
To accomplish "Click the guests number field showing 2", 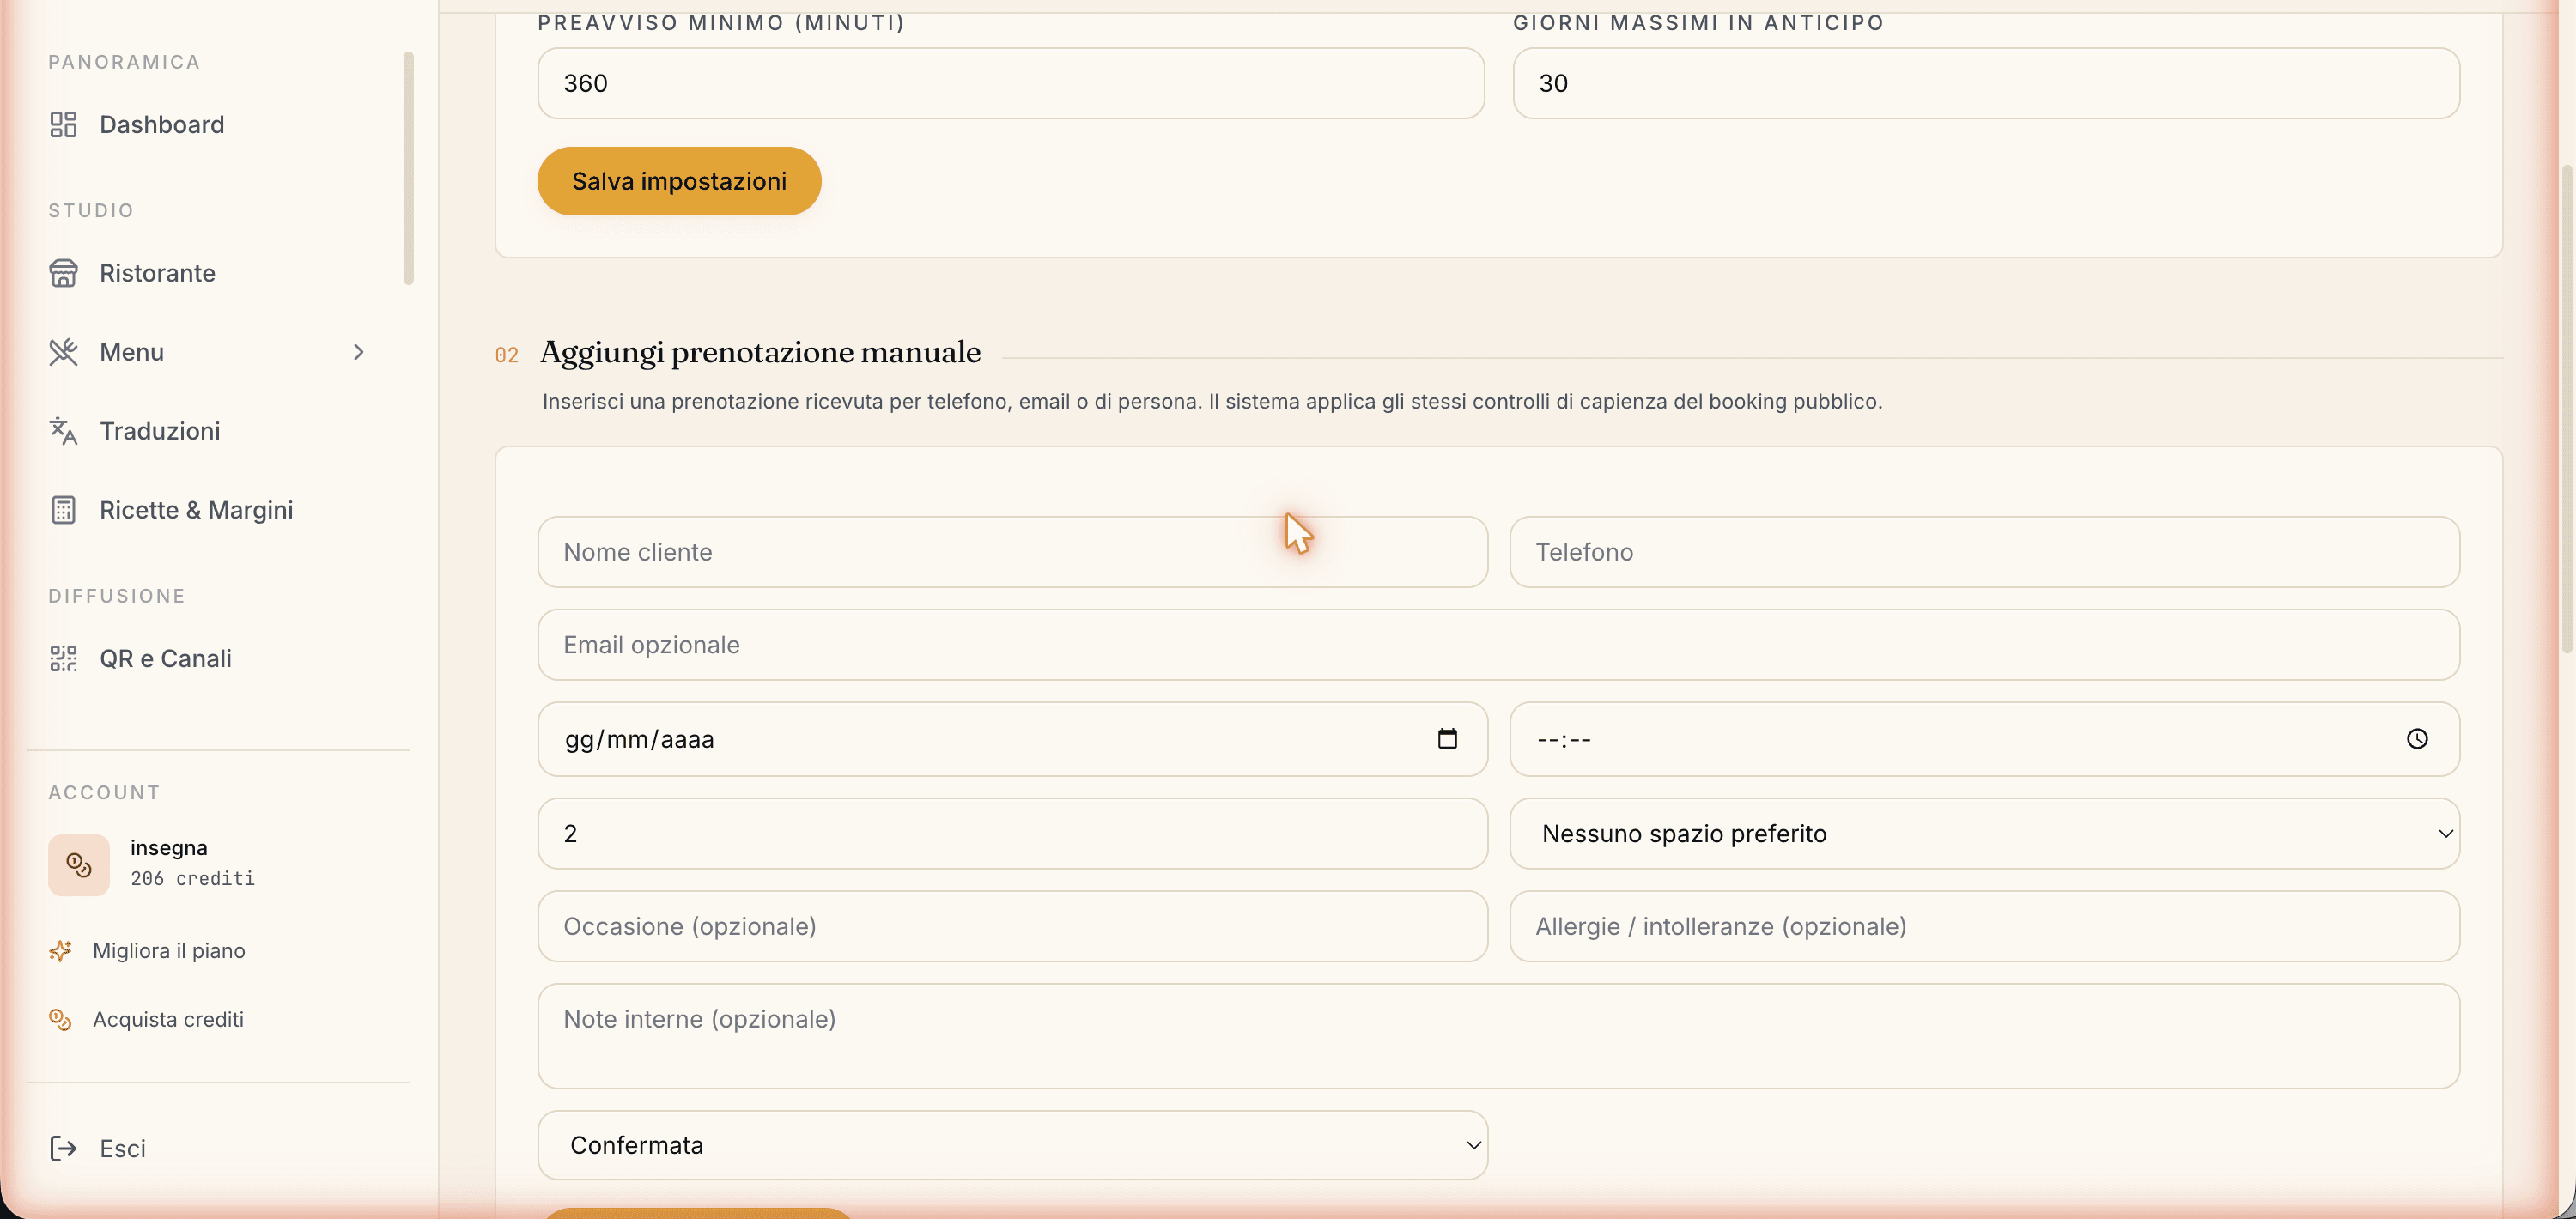I will point(1012,833).
